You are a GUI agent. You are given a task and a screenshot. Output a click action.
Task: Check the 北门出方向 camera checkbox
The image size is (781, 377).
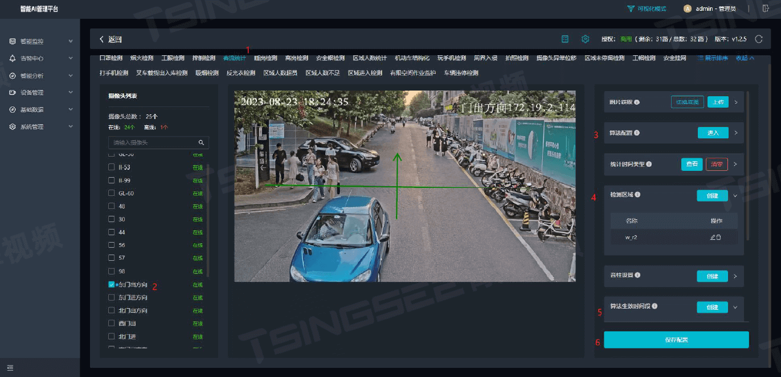tap(112, 310)
